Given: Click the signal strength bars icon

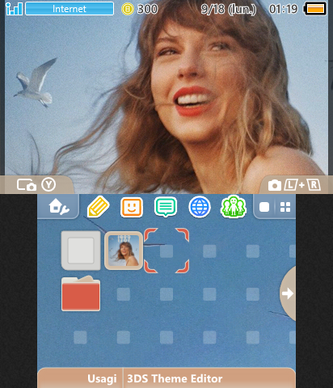Looking at the screenshot, I should point(14,9).
